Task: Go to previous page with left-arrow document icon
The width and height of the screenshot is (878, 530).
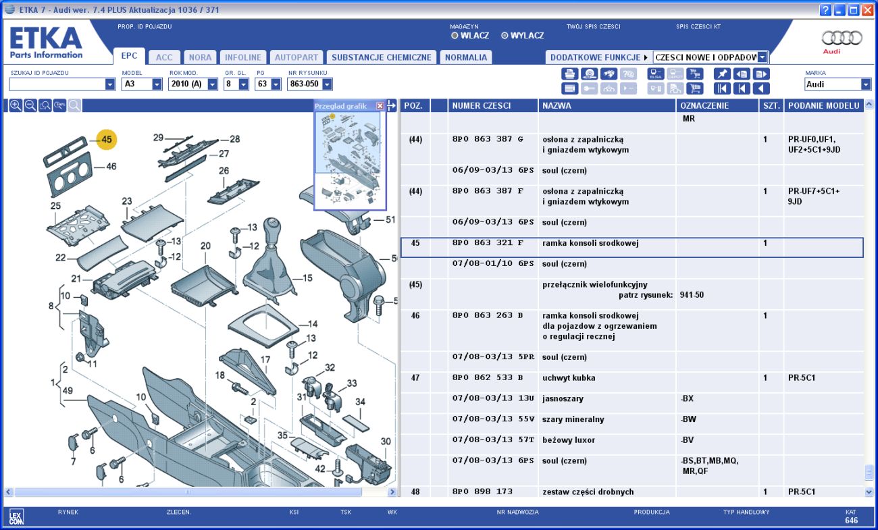Action: [742, 74]
